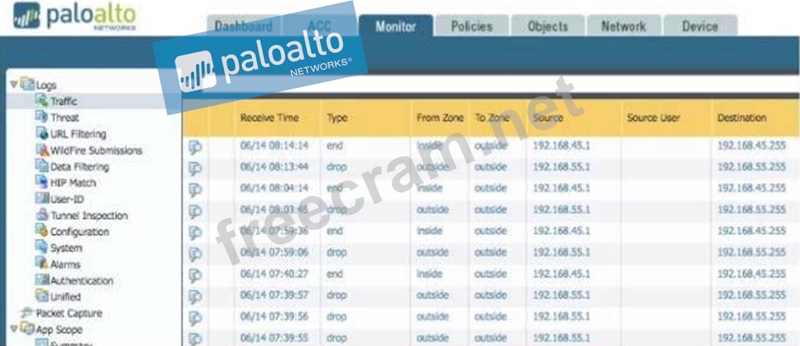Sort by Receive Time column header
Viewport: 800px width, 346px height.
269,118
